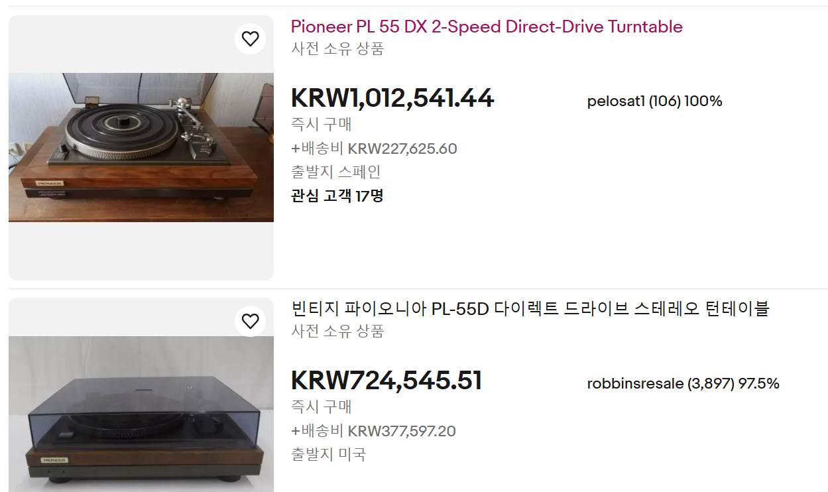Click 즉시 구매 under KRW724,545.51
Image resolution: width=828 pixels, height=492 pixels.
[x=322, y=406]
